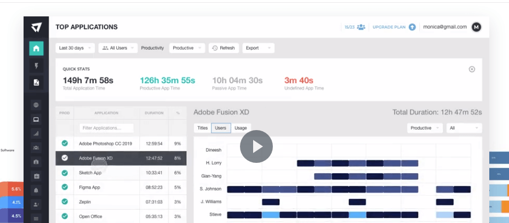Screen dimensions: 509x223
Task: Toggle productive check for Open Office
Action: pos(65,216)
